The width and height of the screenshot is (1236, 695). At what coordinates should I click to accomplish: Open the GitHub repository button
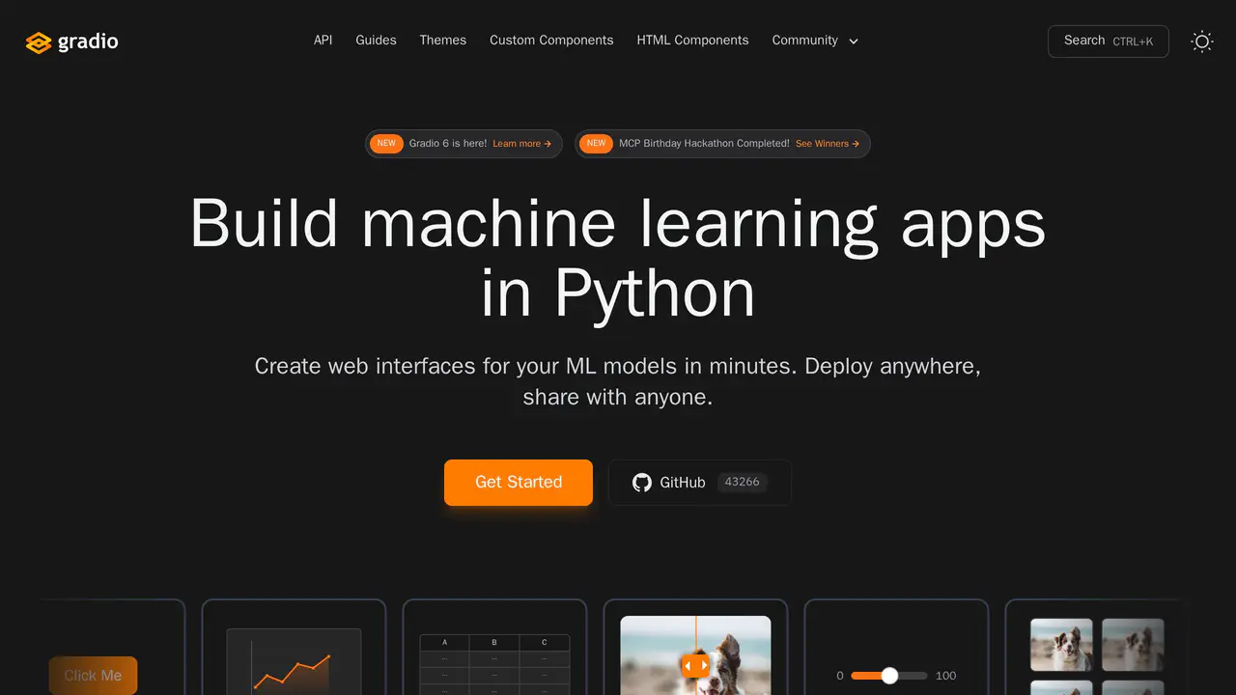tap(700, 483)
